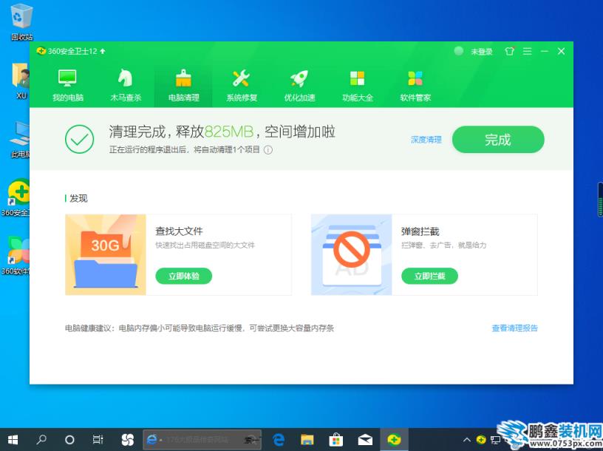Open 功能大全 tab
The height and width of the screenshot is (451, 603).
tap(358, 86)
